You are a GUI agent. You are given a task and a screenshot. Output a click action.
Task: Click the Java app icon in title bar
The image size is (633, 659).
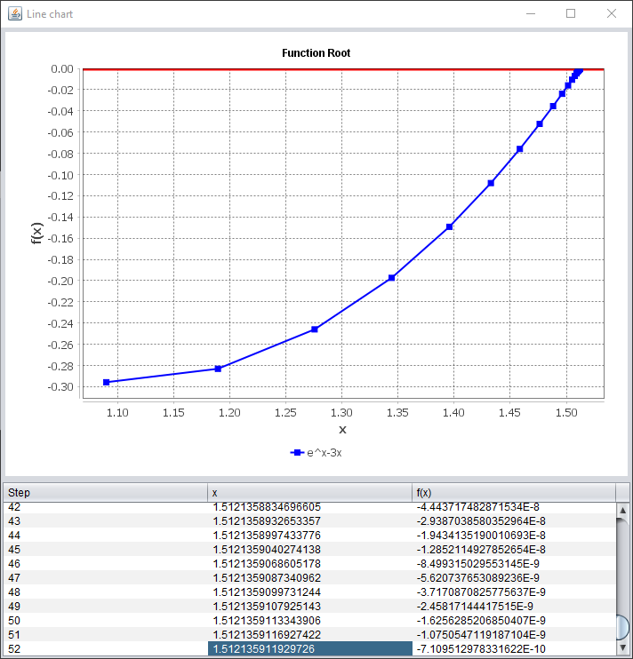(15, 14)
